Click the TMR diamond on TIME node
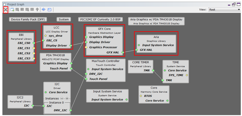 [x=163, y=80]
